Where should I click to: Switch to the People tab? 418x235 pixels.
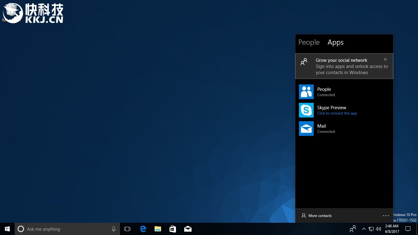[x=309, y=43]
